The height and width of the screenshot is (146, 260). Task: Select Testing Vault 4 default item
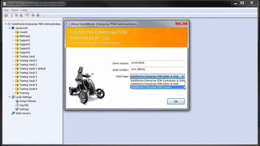point(32,69)
